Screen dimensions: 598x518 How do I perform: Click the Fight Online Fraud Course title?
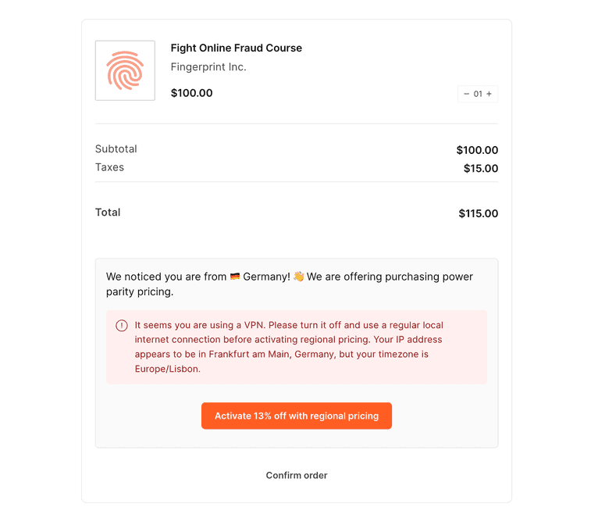(x=236, y=48)
